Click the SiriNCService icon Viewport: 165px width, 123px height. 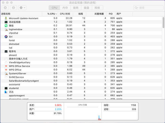point(6,77)
